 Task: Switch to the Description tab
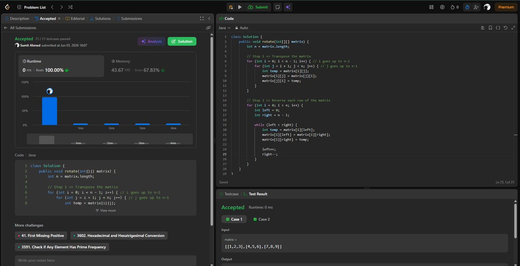(16, 19)
